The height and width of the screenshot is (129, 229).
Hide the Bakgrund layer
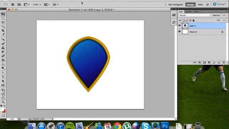(x=180, y=32)
